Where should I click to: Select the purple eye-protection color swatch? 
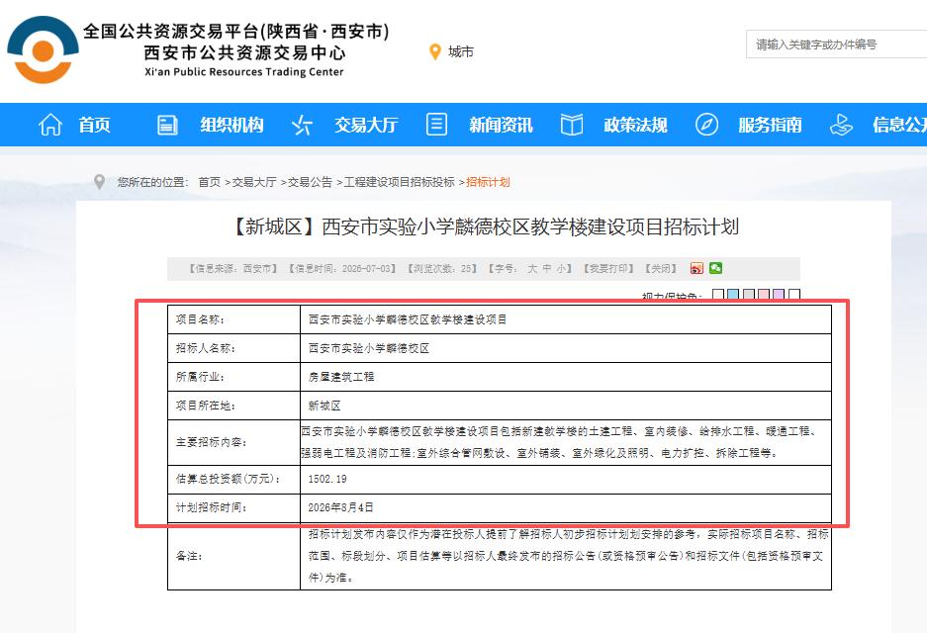point(780,294)
